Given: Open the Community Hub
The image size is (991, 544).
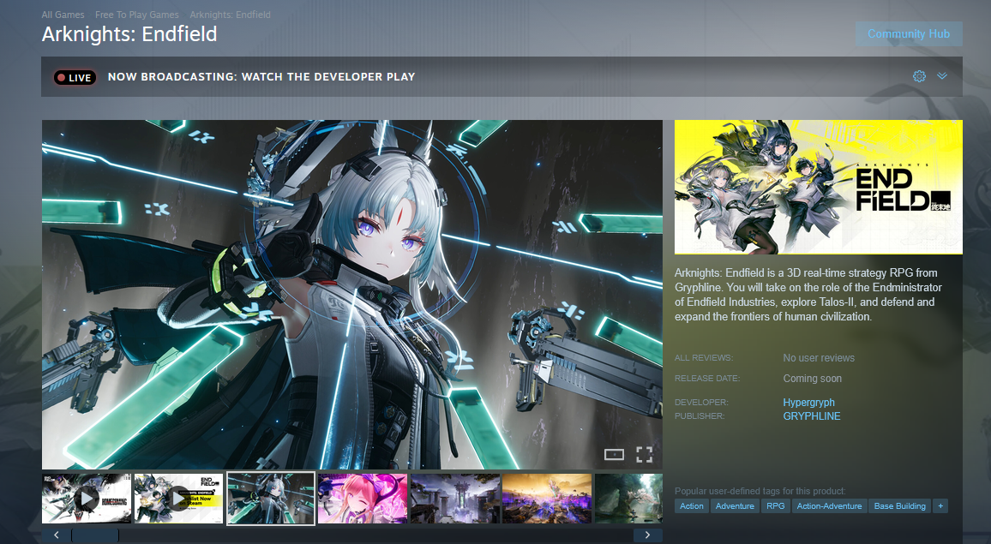Looking at the screenshot, I should (909, 34).
